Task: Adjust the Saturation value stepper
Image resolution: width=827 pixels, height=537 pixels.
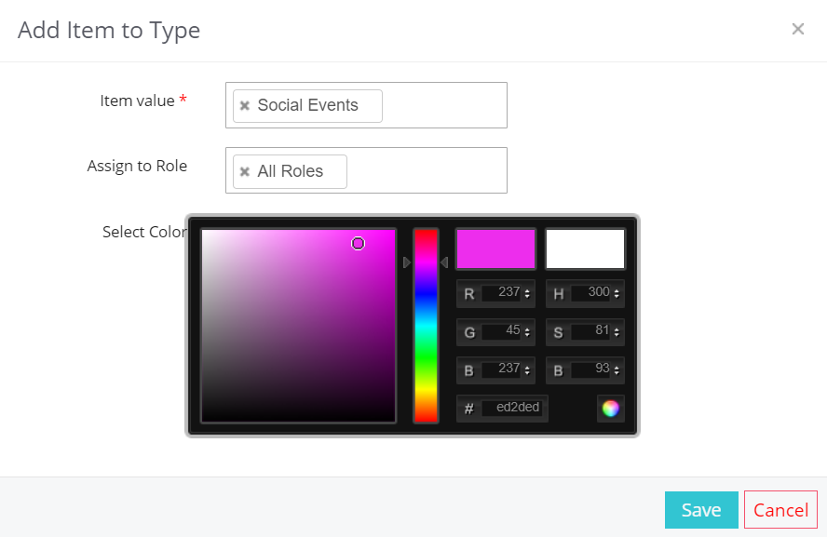Action: 617,332
